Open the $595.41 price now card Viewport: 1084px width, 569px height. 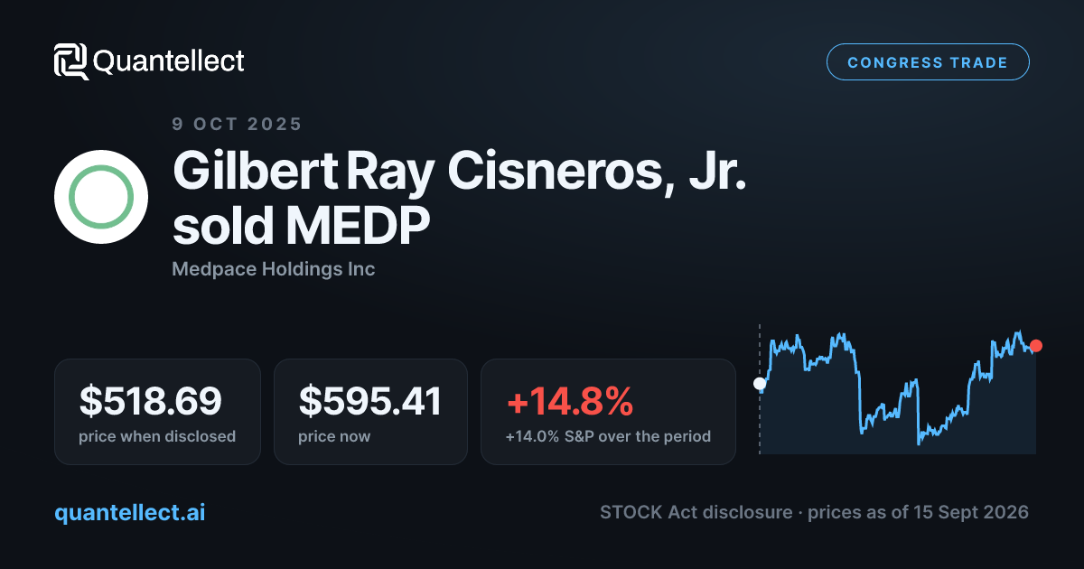(x=370, y=412)
